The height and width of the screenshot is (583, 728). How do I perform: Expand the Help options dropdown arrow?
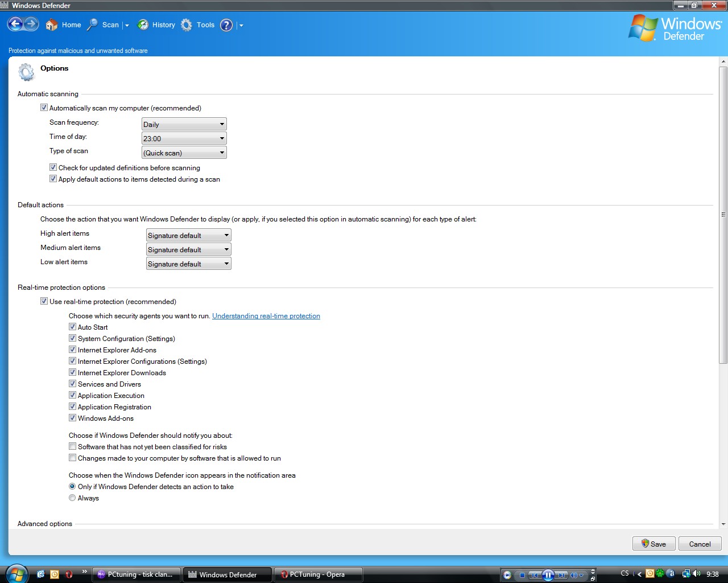(241, 26)
